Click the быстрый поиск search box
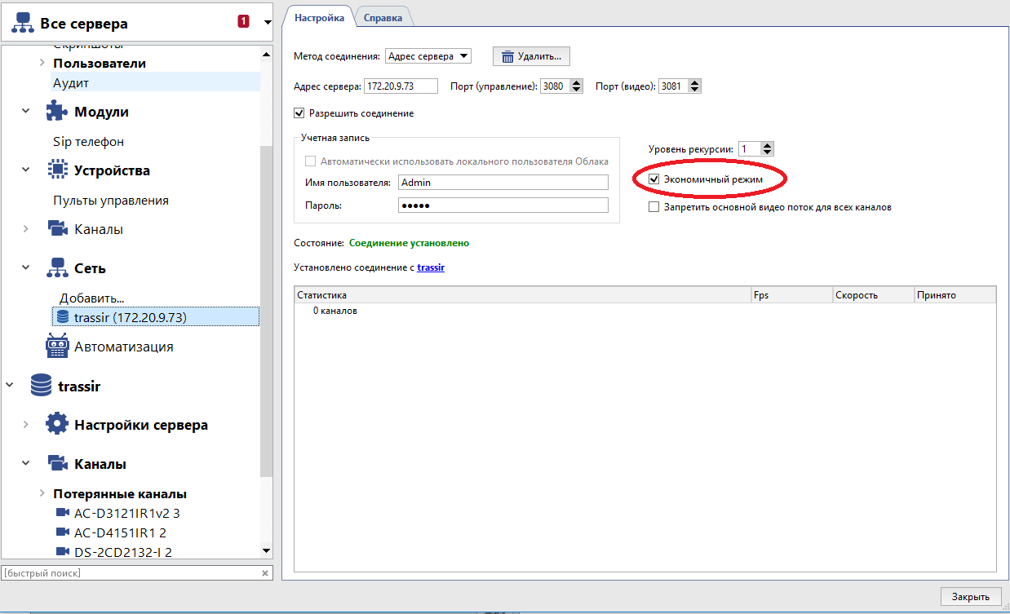 point(131,573)
